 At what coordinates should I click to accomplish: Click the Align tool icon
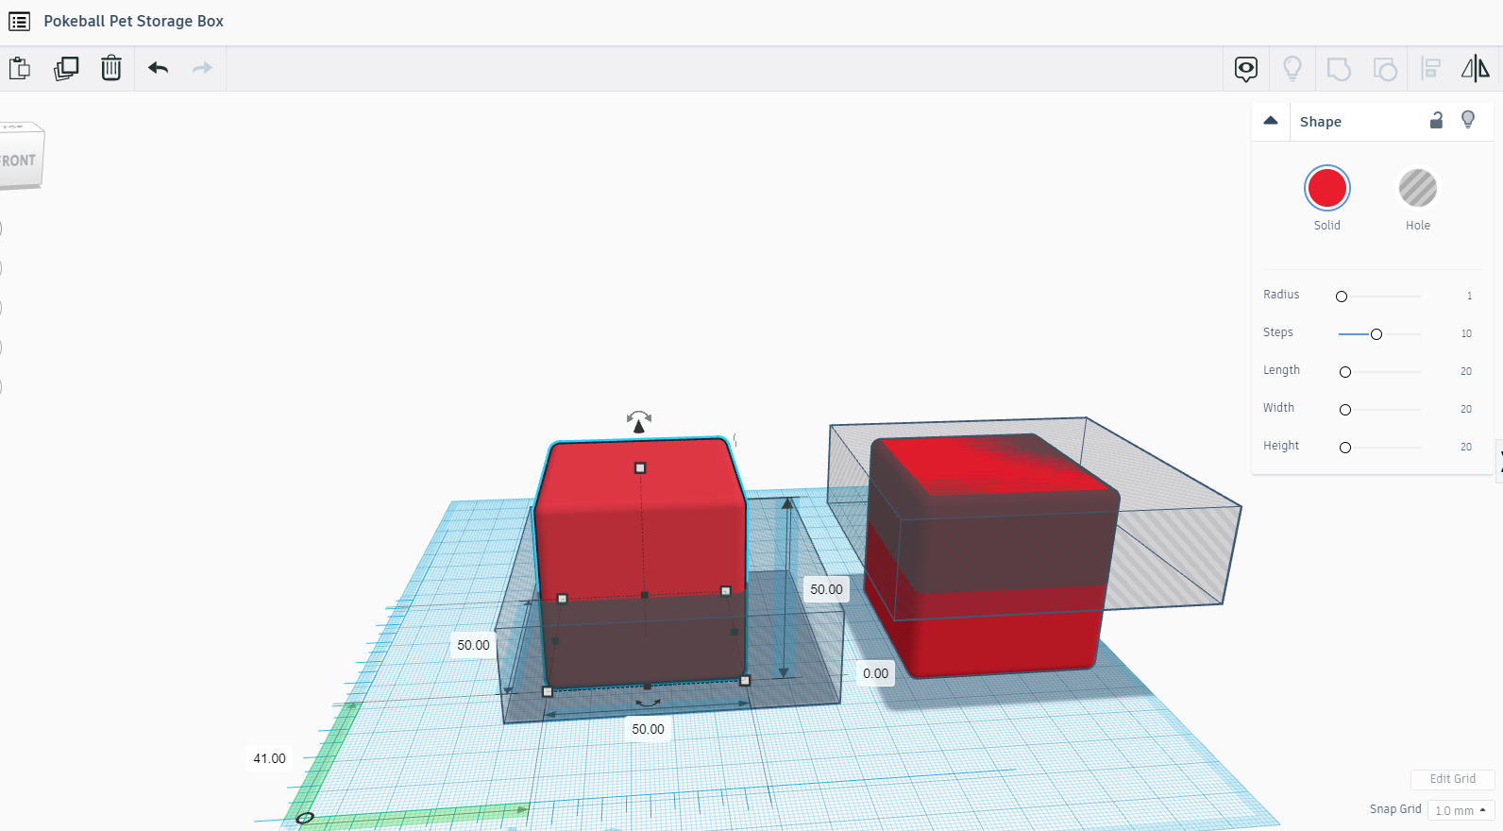point(1431,68)
